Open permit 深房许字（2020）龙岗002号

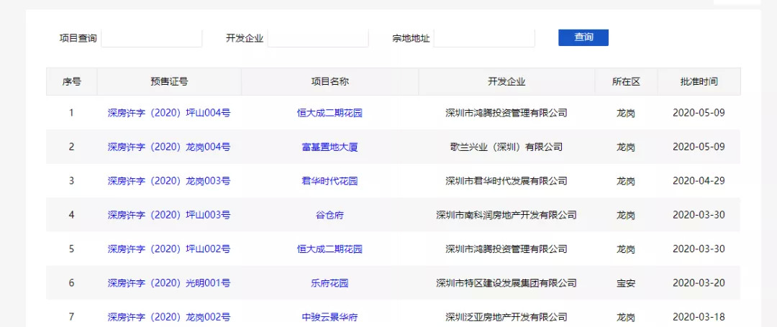pos(169,317)
